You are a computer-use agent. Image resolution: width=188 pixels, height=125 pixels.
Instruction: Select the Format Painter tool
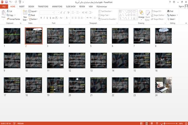click(13, 19)
